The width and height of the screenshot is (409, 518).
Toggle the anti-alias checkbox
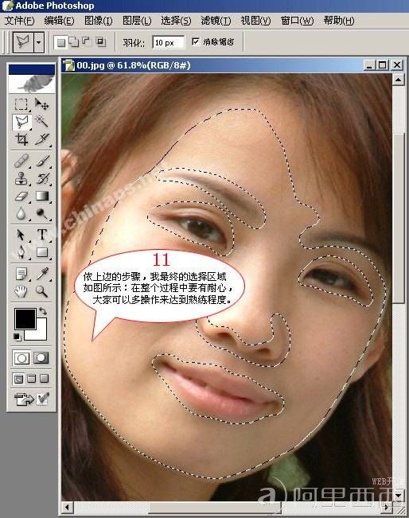196,41
